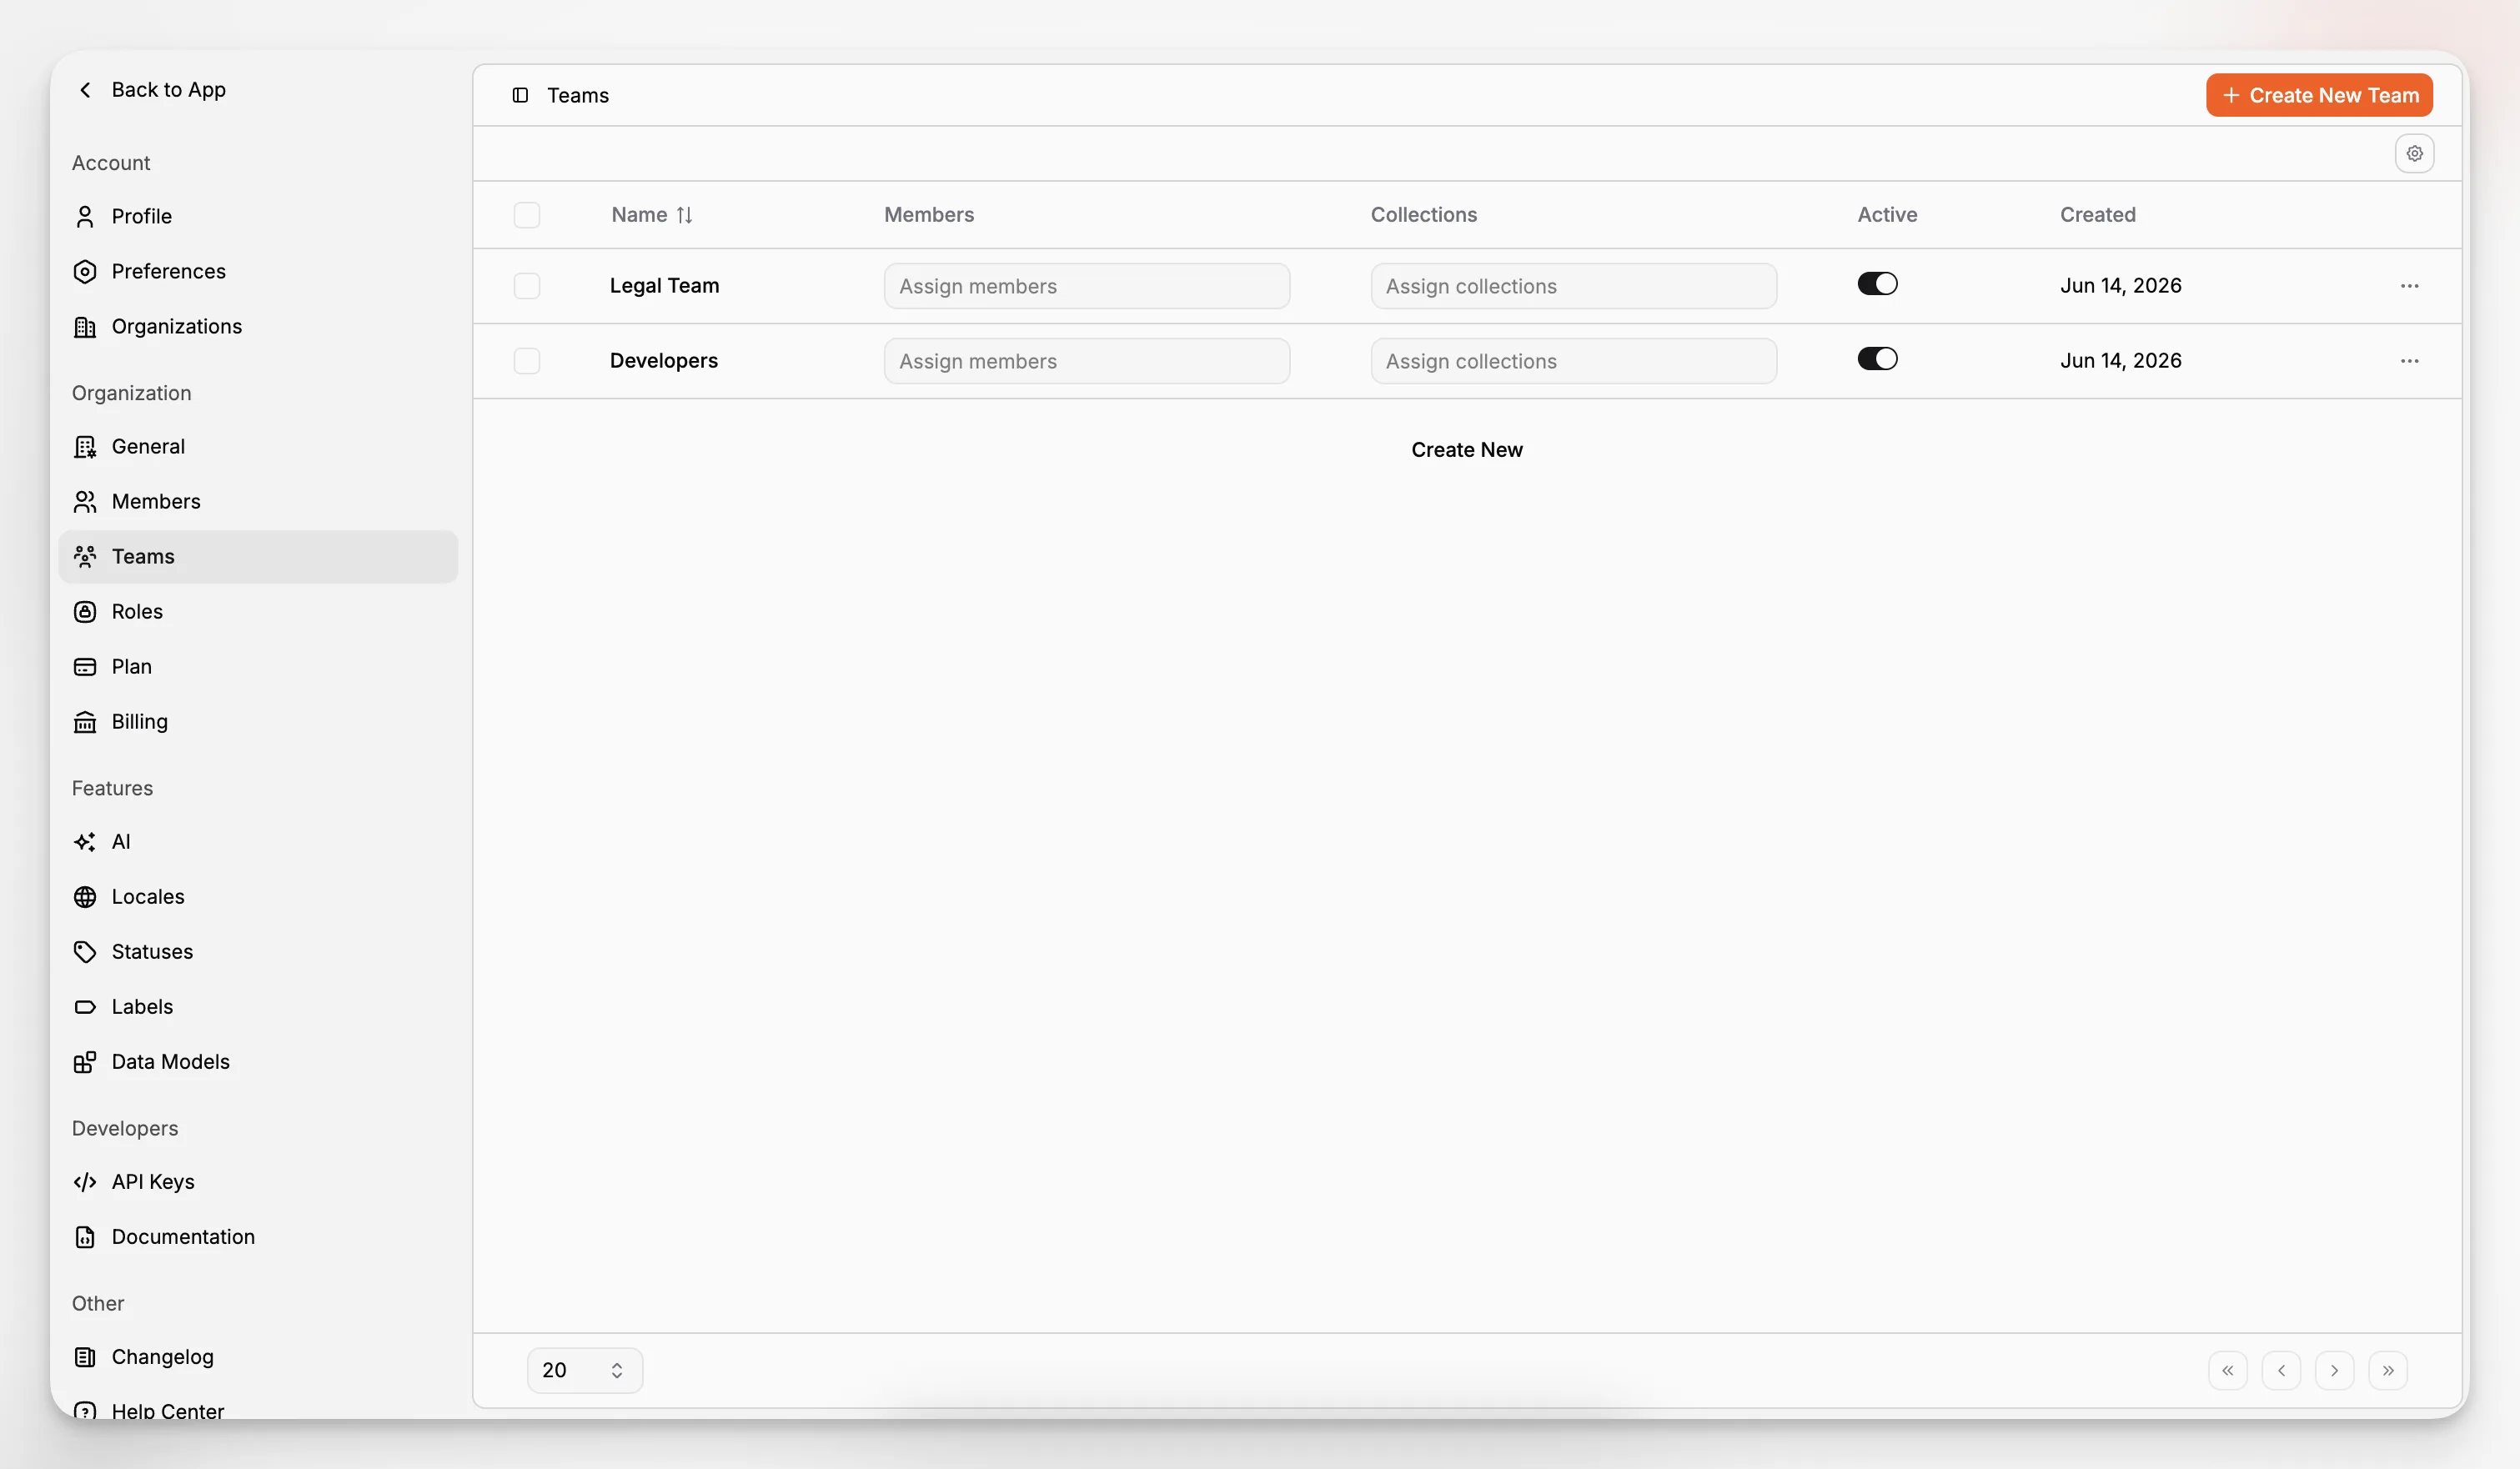This screenshot has height=1469, width=2520.
Task: Click the Members people icon
Action: click(85, 502)
